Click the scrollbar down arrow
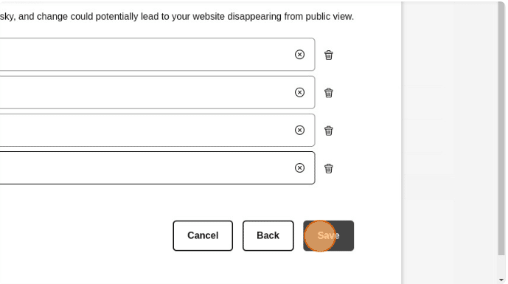 click(x=501, y=280)
